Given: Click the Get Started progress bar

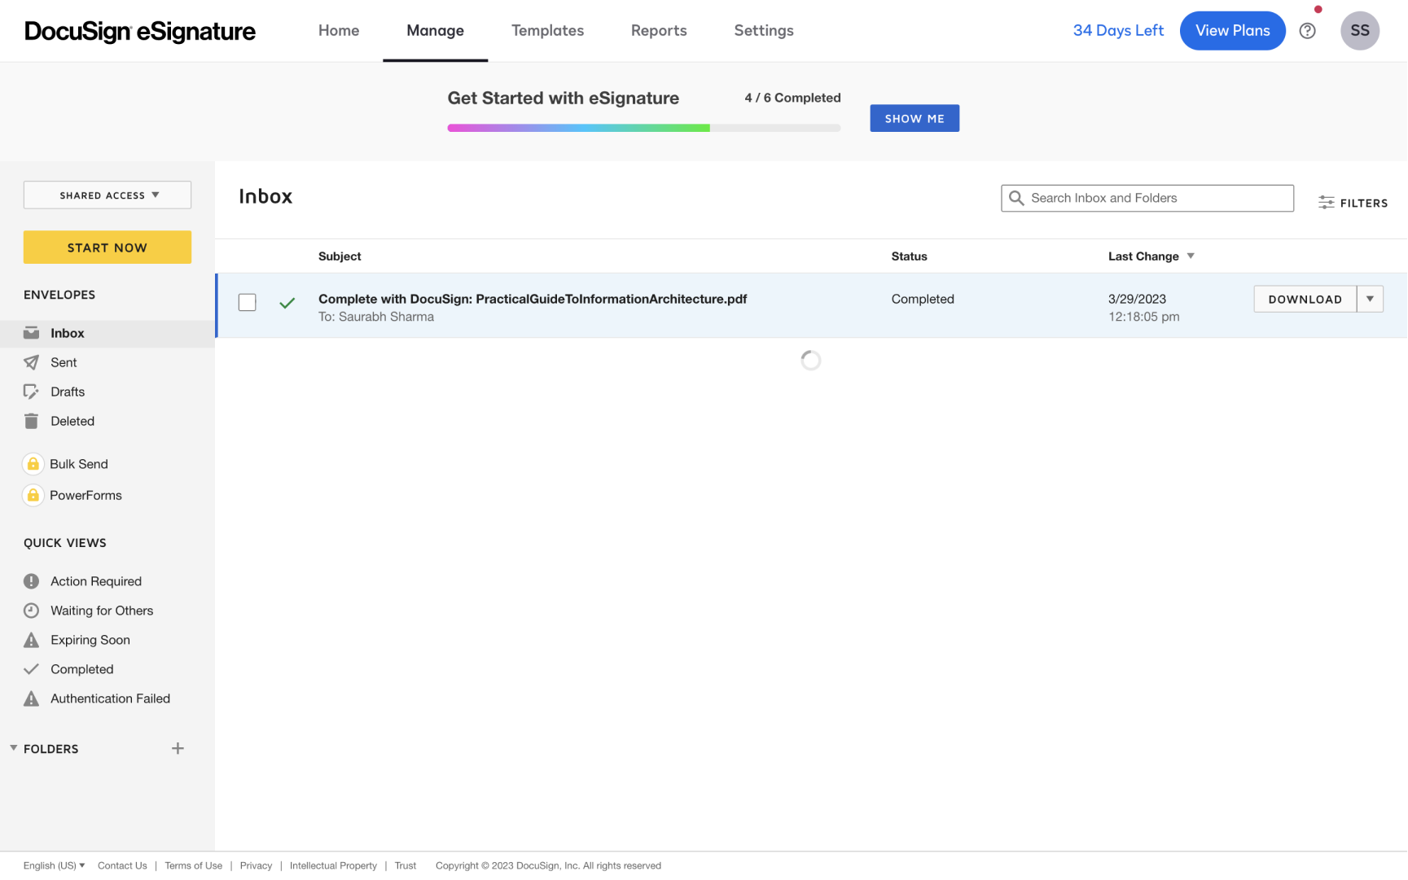Looking at the screenshot, I should click(643, 128).
